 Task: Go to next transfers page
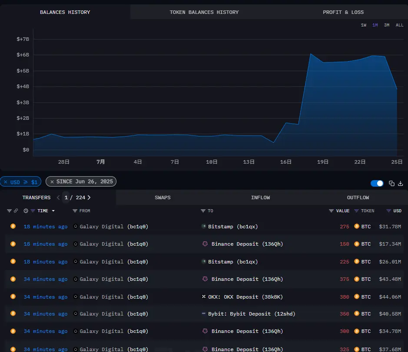[x=89, y=197]
